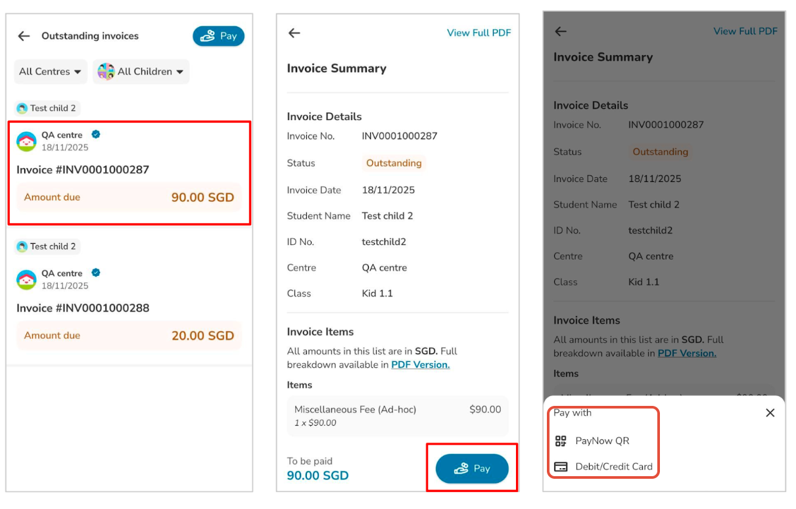796x509 pixels.
Task: Choose Debit/Credit Card payment option
Action: click(613, 467)
